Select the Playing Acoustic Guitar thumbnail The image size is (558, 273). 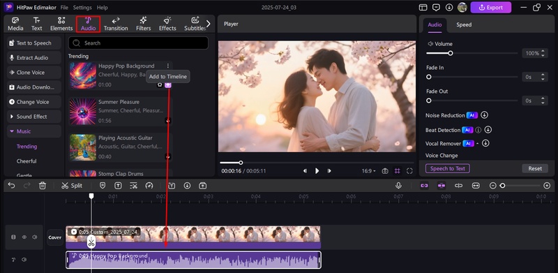tap(83, 147)
